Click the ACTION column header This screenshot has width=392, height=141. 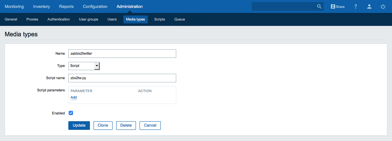tap(145, 91)
